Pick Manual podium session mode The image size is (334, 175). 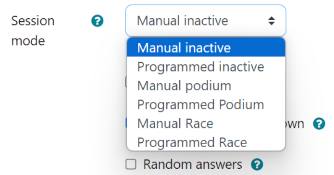[x=206, y=86]
